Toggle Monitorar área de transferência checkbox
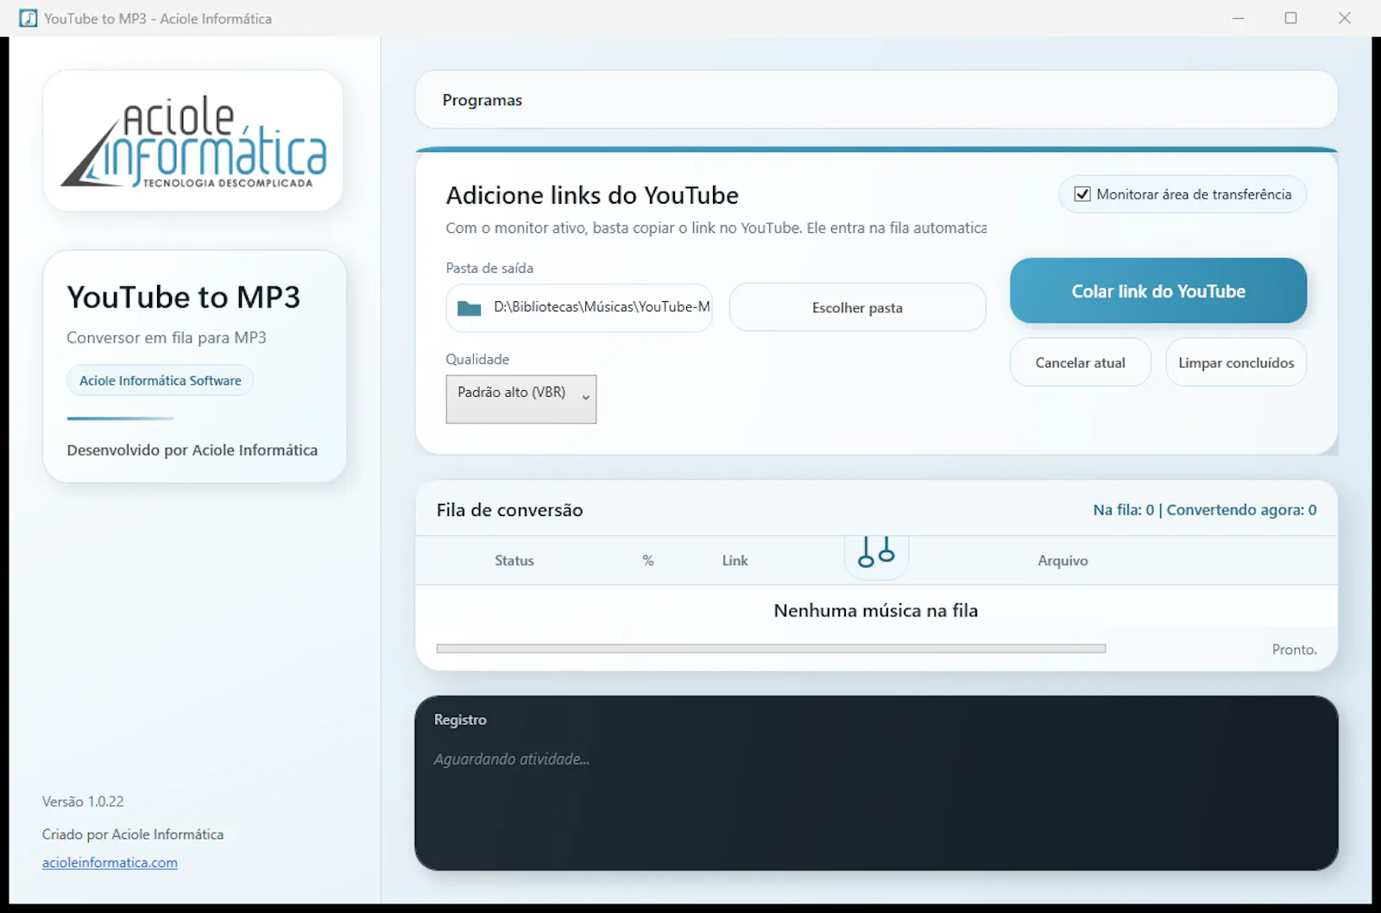 click(x=1081, y=194)
